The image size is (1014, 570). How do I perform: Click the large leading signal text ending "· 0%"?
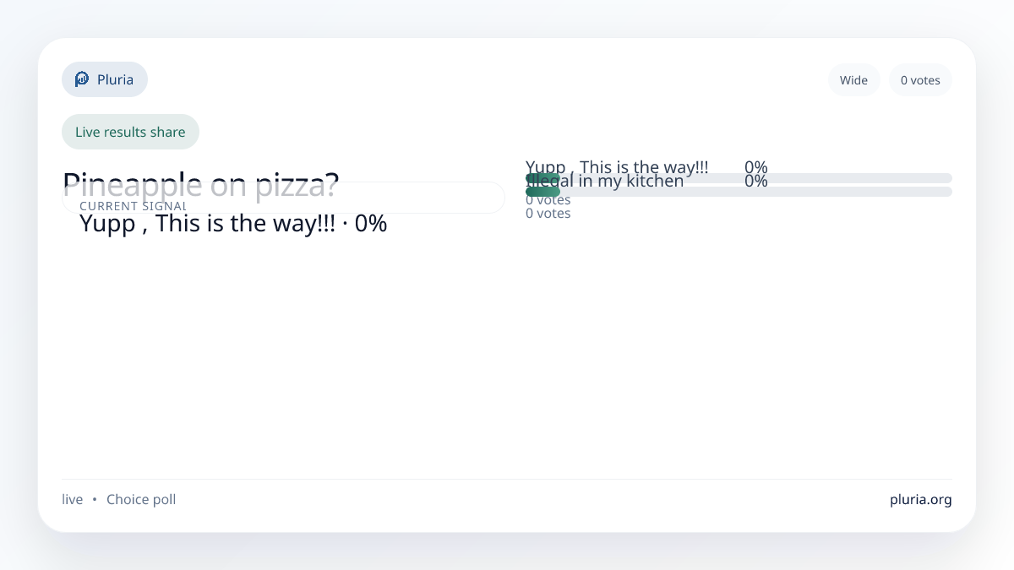(233, 224)
